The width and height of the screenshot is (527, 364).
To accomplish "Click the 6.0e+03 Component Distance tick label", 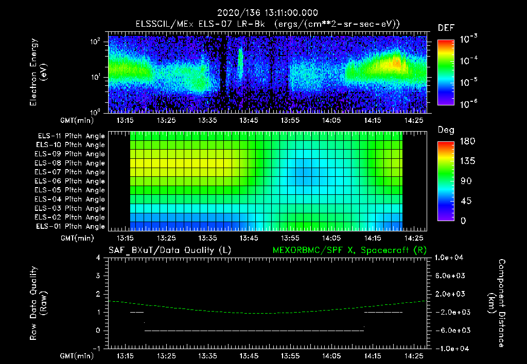I will coord(450,276).
